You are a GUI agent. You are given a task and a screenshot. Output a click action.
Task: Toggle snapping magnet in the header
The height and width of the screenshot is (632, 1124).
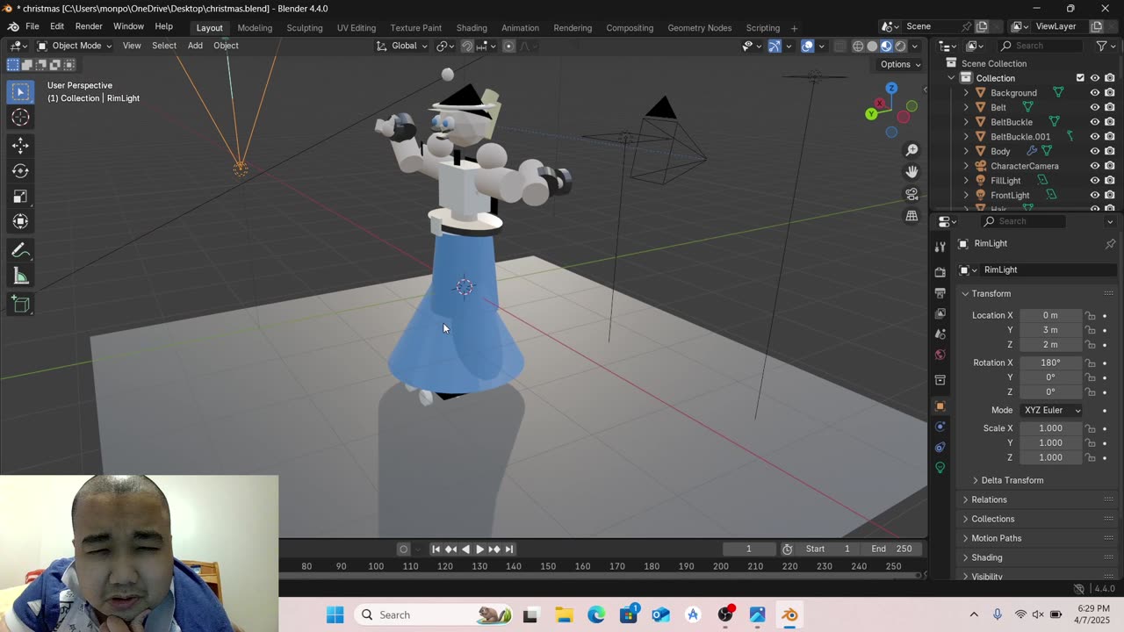pos(467,47)
